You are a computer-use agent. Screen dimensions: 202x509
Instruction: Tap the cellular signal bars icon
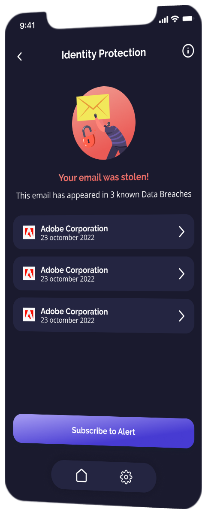click(164, 20)
